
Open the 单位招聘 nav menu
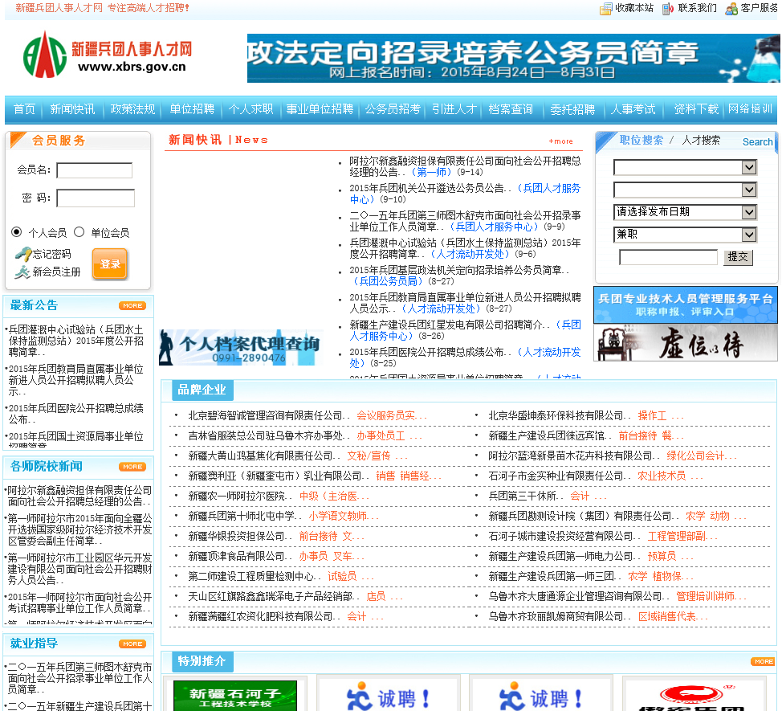[x=192, y=109]
